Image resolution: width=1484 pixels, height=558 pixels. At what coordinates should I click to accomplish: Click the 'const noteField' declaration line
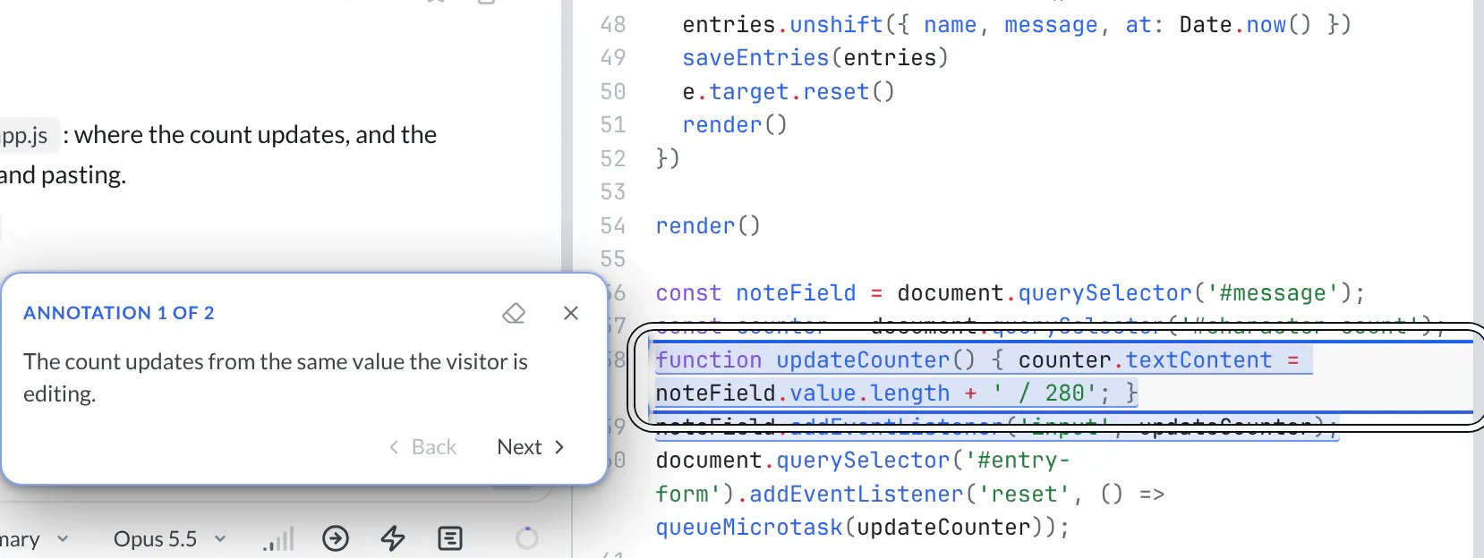[1011, 293]
